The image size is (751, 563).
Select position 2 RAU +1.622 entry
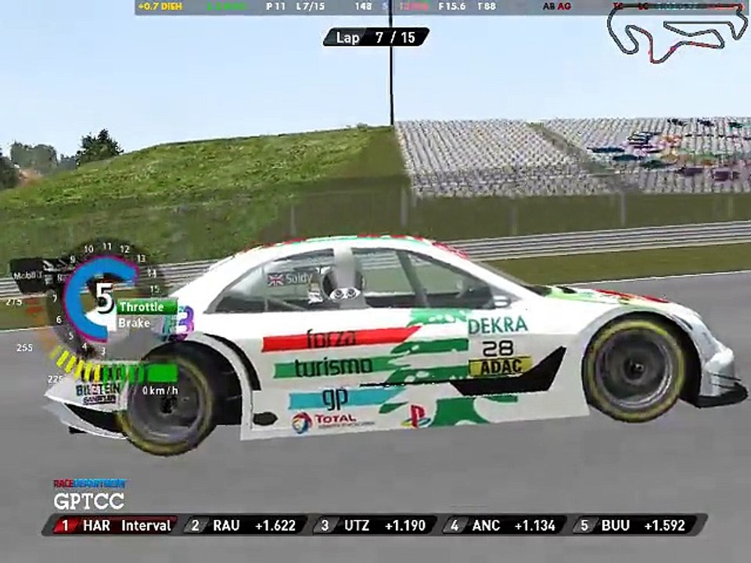point(246,525)
